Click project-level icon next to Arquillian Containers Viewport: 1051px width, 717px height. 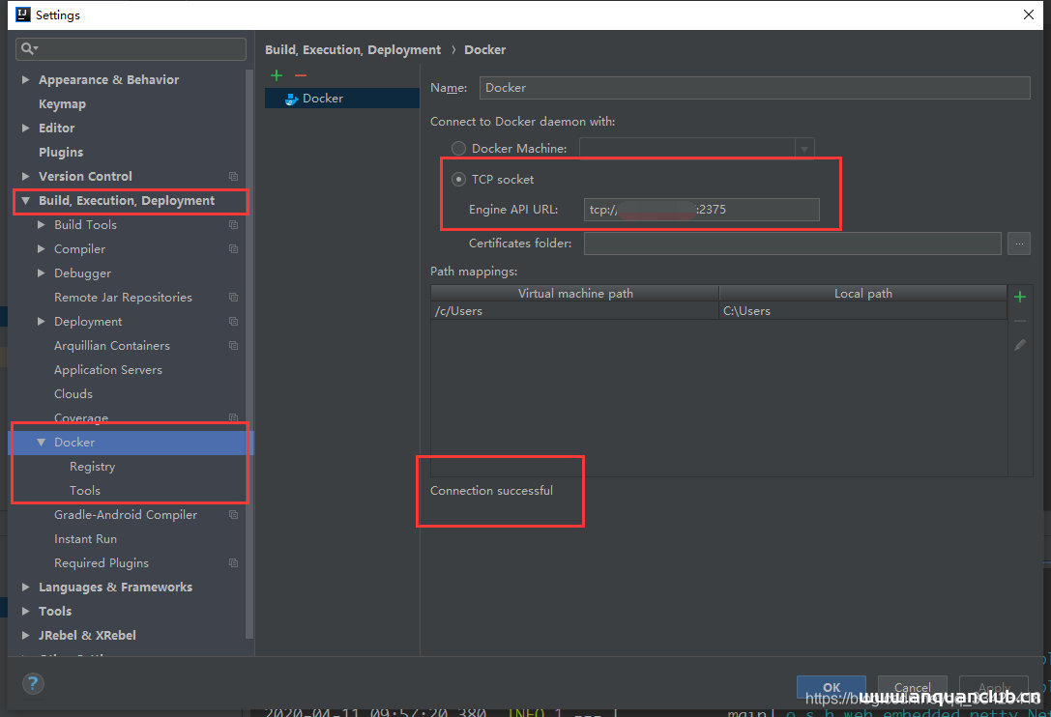pyautogui.click(x=233, y=345)
